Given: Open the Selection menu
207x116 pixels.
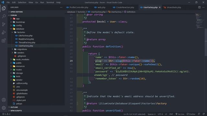Looking at the screenshot, I should pyautogui.click(x=22, y=2).
